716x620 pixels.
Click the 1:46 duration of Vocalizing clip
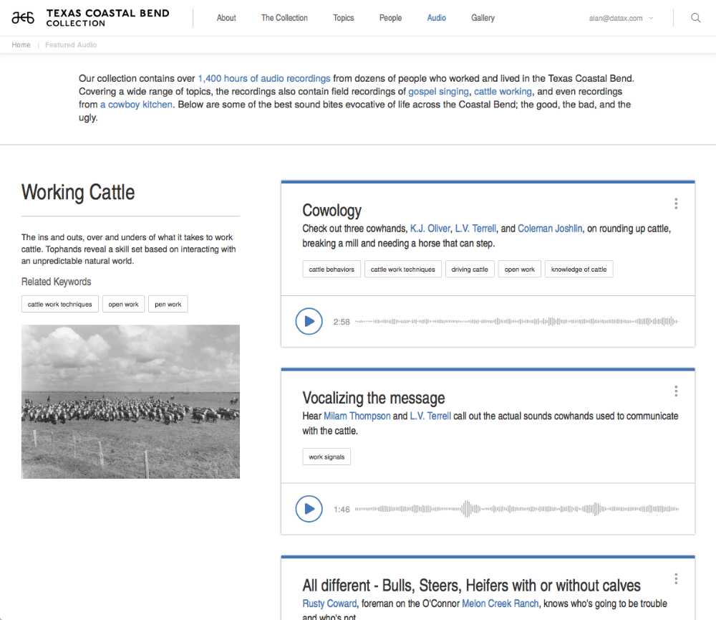[342, 510]
